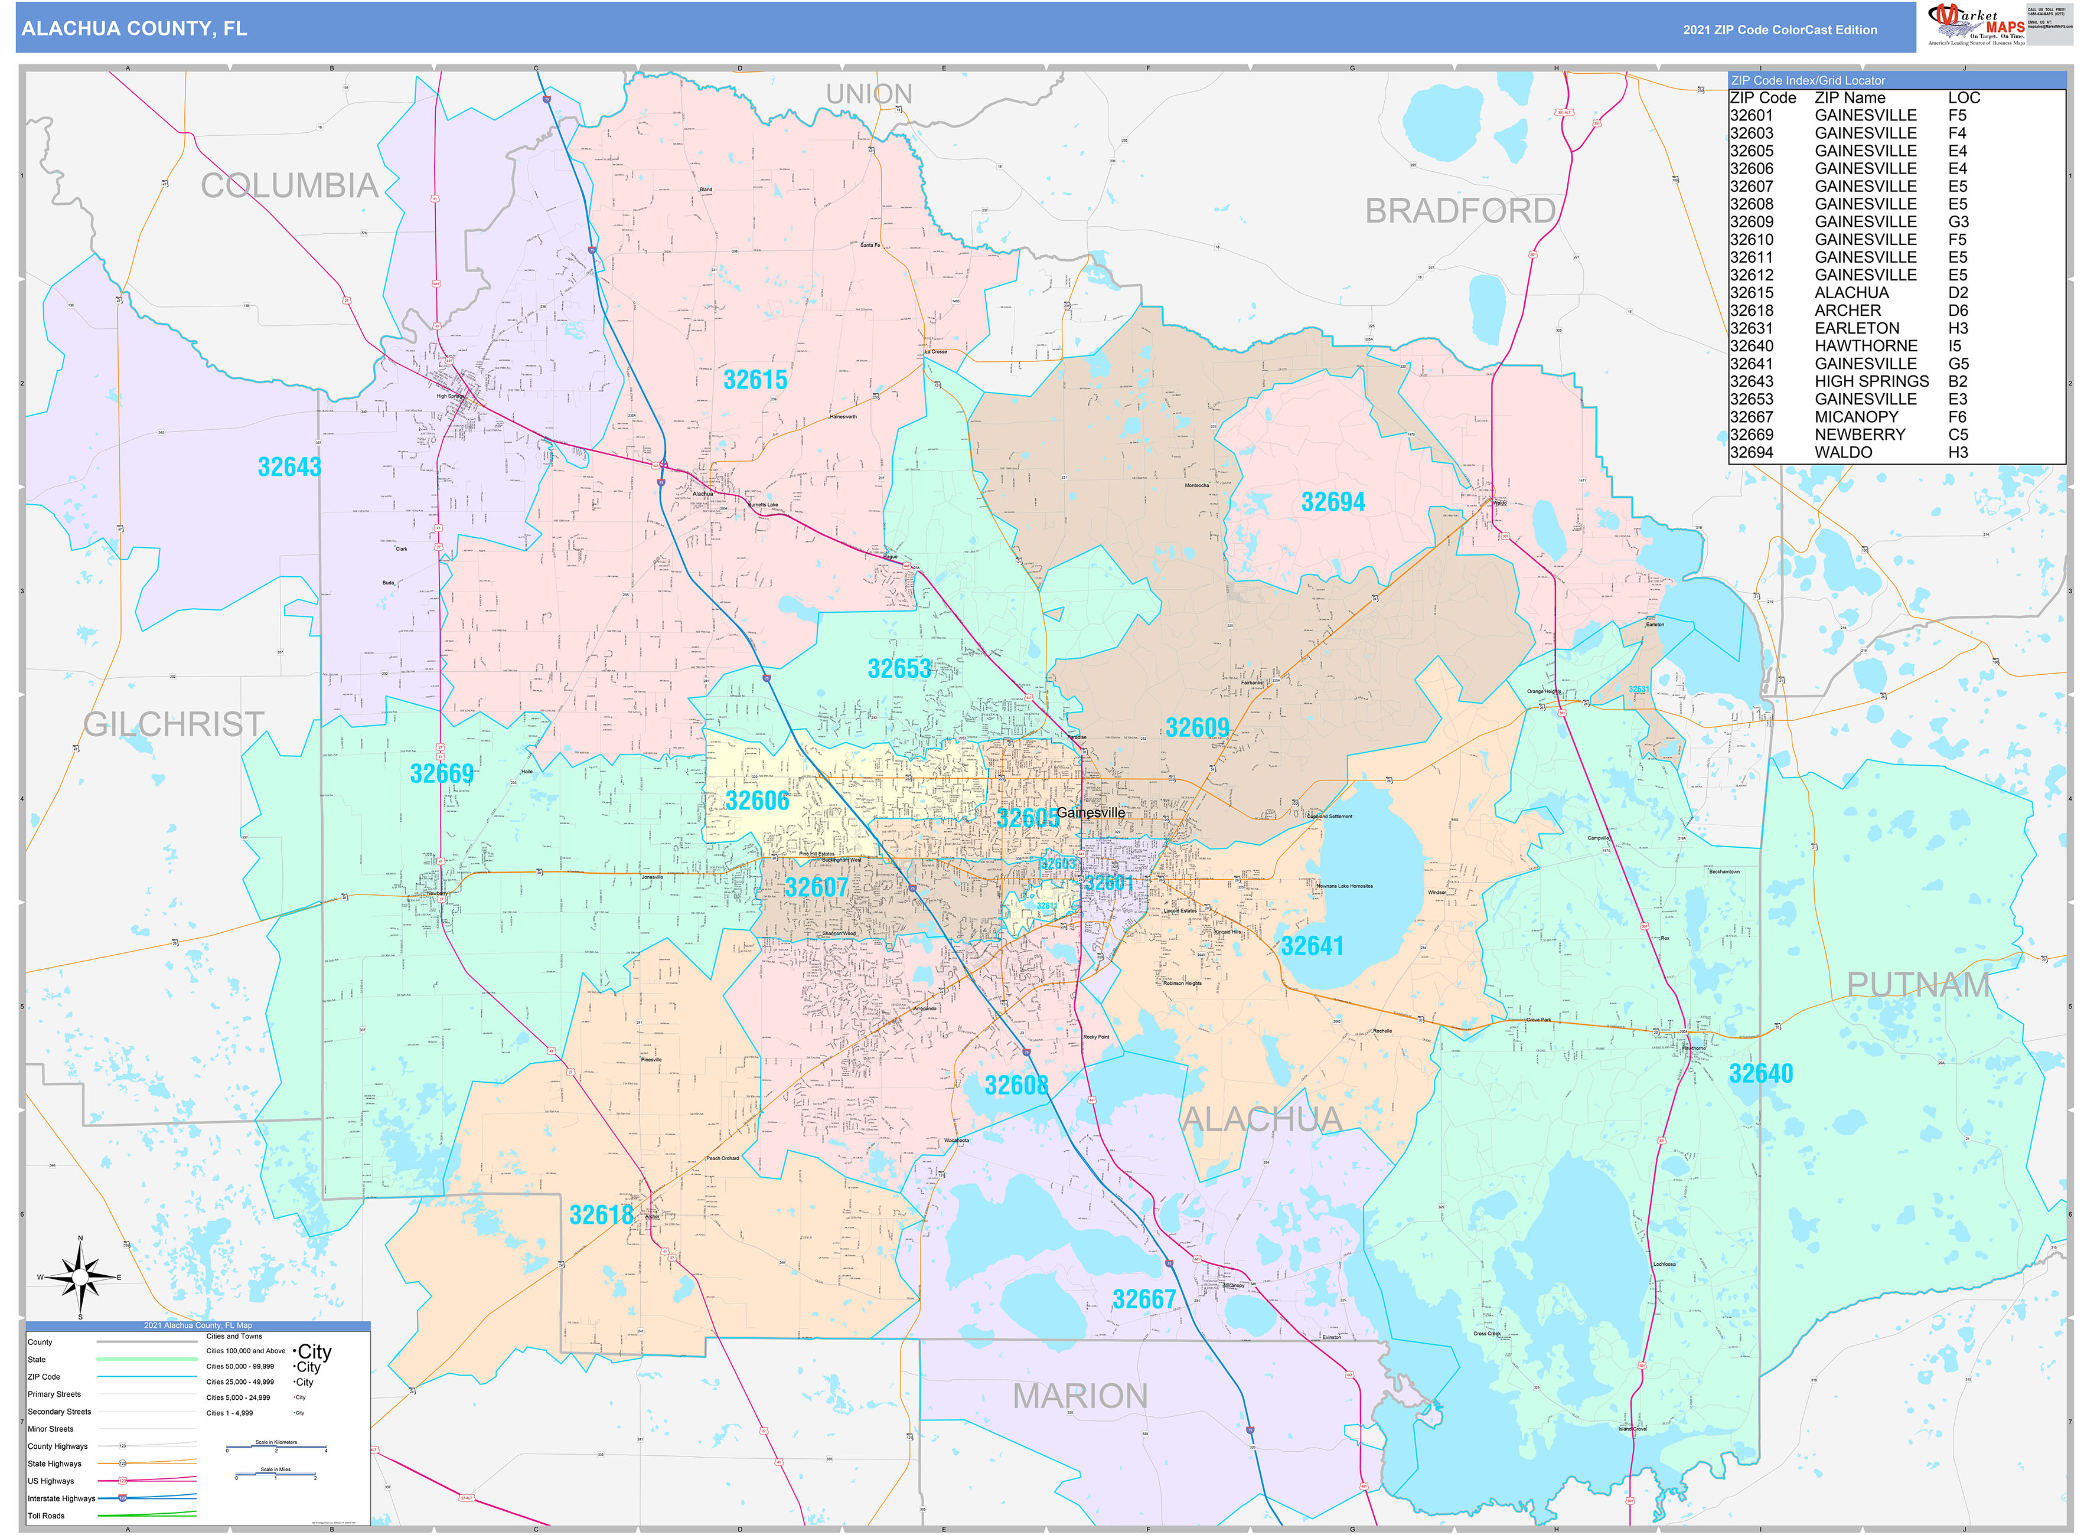Select the ALACHUA COUNTY, FL title
Screen dimensions: 2084x1535
[x=134, y=29]
